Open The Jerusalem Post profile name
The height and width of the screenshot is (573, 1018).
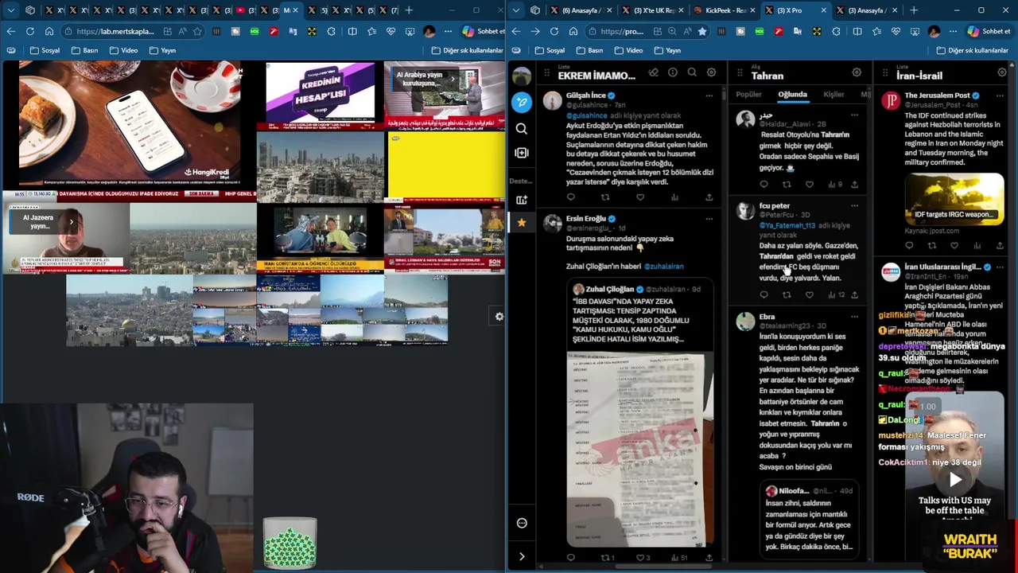pyautogui.click(x=937, y=95)
